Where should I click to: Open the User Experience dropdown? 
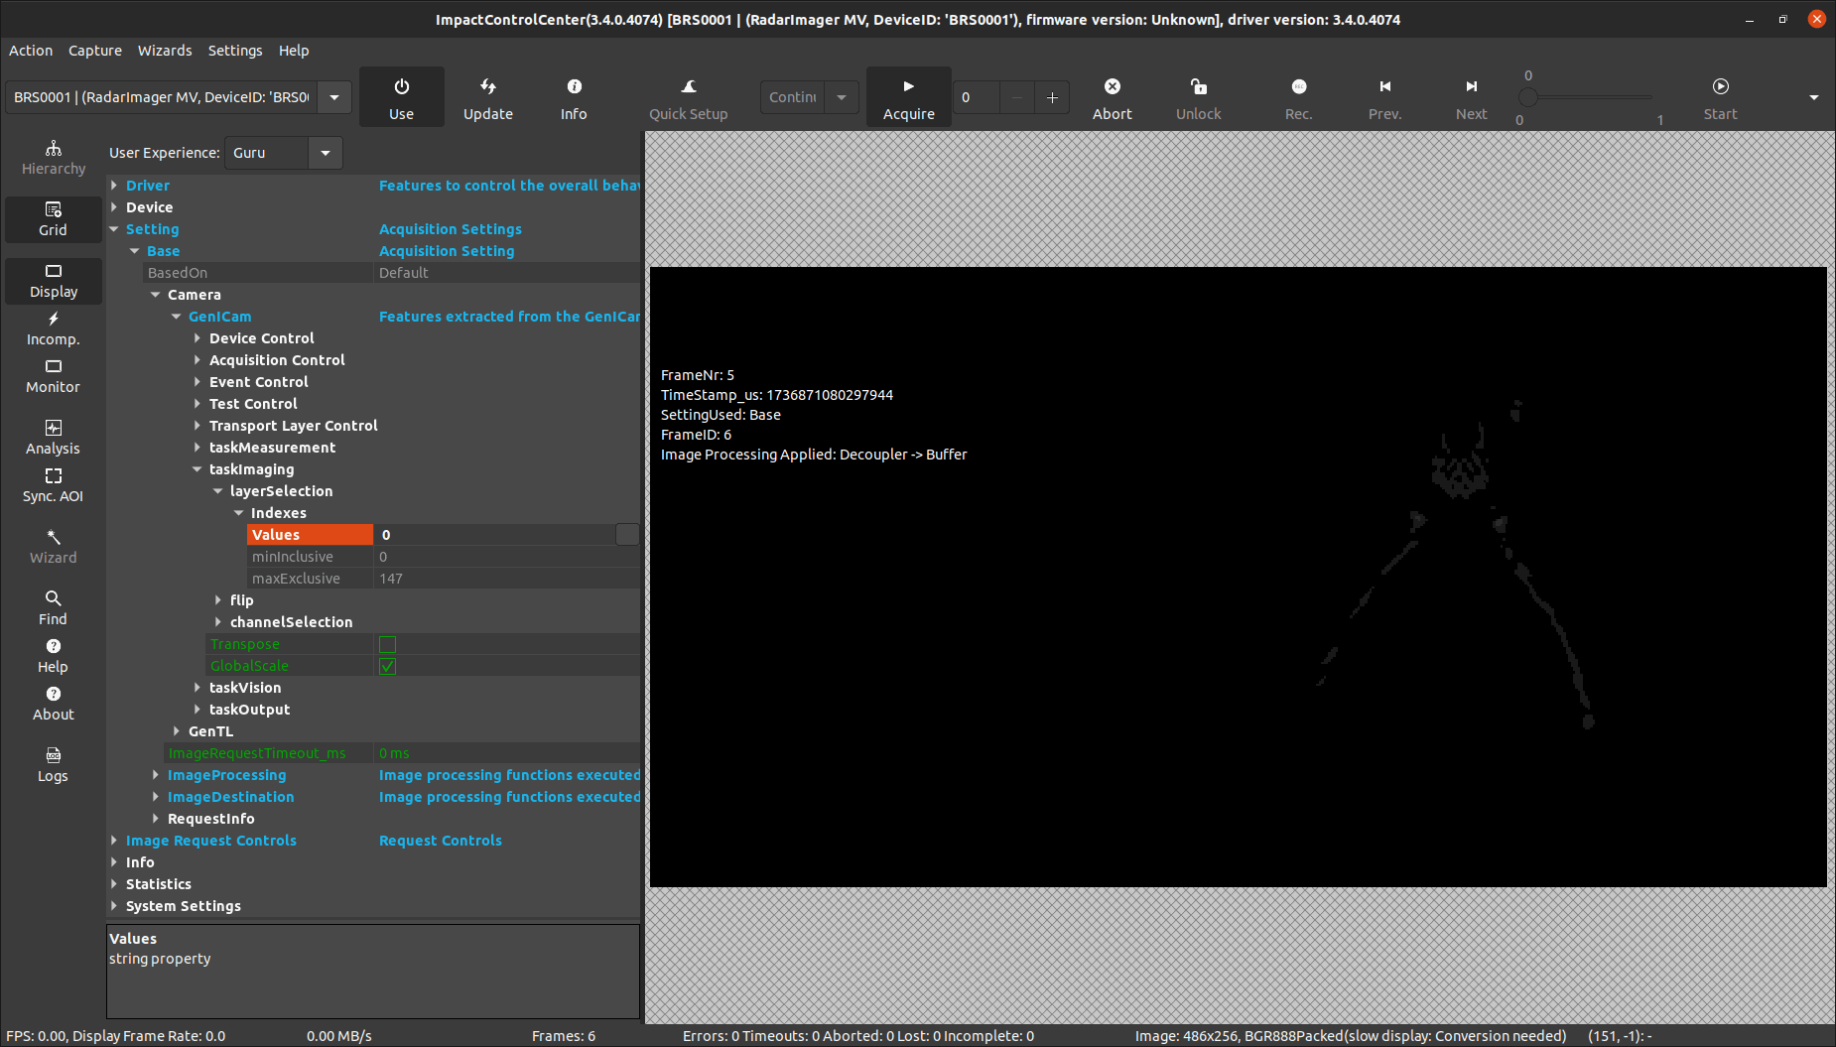pyautogui.click(x=325, y=153)
